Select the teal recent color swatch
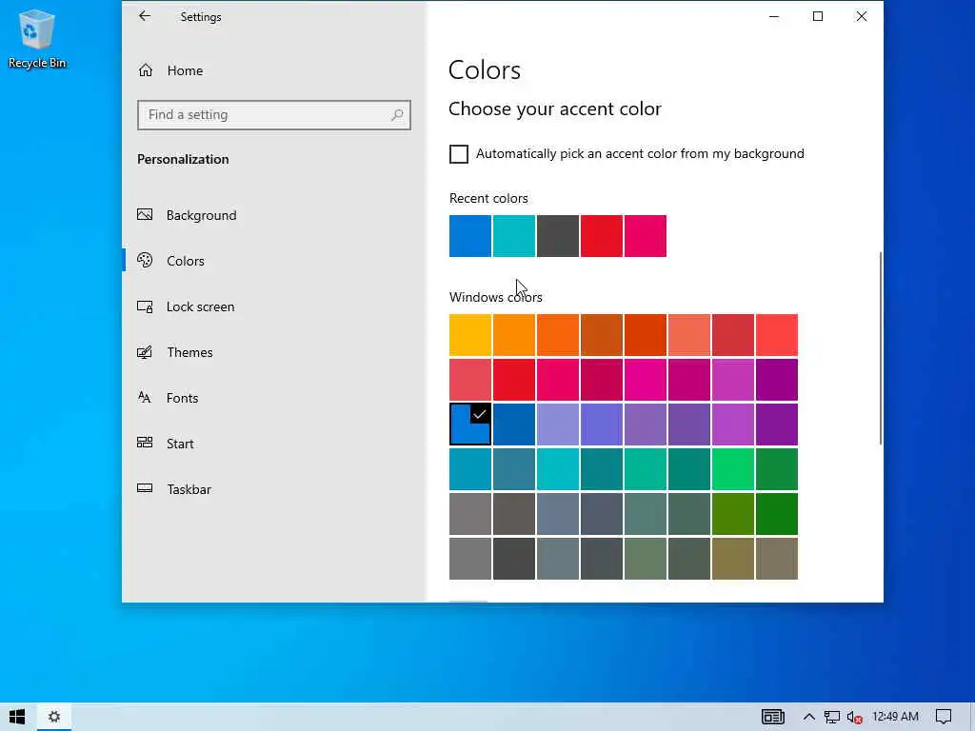Screen dimensions: 975x731 (x=513, y=236)
